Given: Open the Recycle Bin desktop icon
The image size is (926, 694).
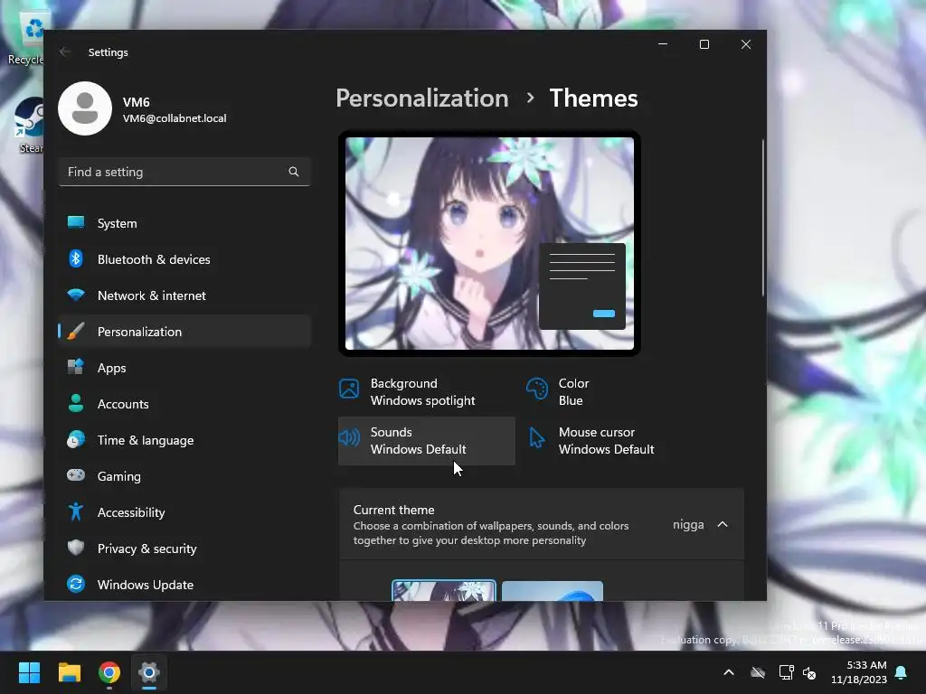Looking at the screenshot, I should pos(26,38).
